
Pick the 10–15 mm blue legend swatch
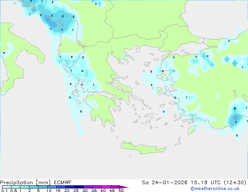pyautogui.click(x=52, y=187)
